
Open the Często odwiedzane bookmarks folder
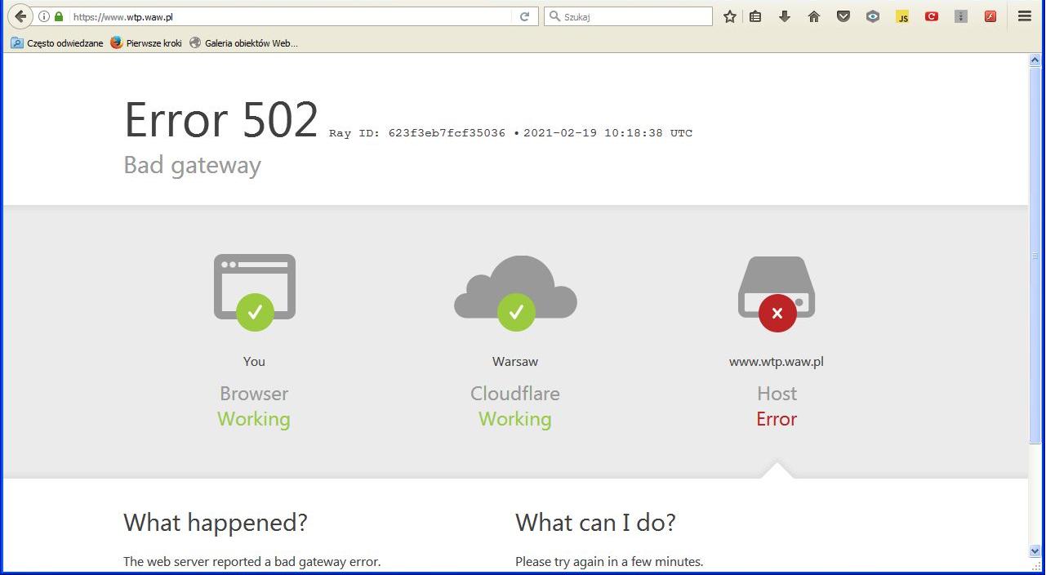[x=57, y=43]
